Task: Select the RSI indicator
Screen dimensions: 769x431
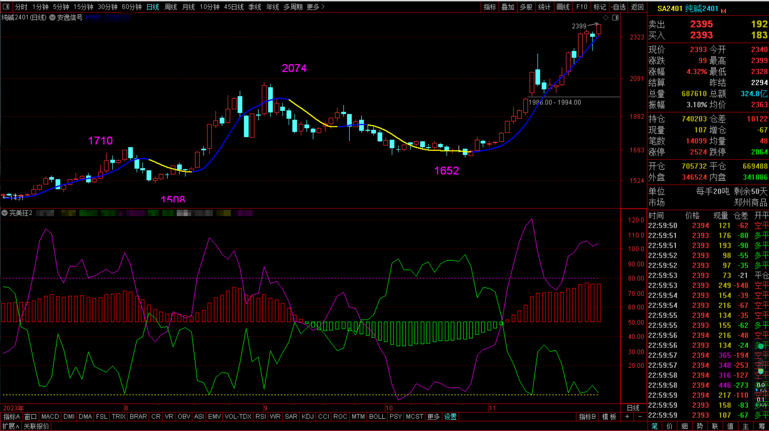Action: tap(260, 417)
